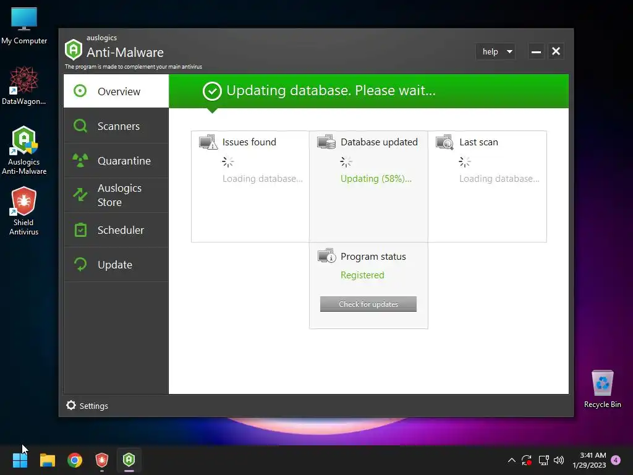Show hidden system tray icons
The width and height of the screenshot is (633, 475).
pos(511,460)
